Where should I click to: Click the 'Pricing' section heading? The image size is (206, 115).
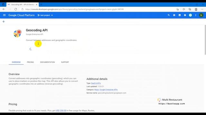point(13,104)
